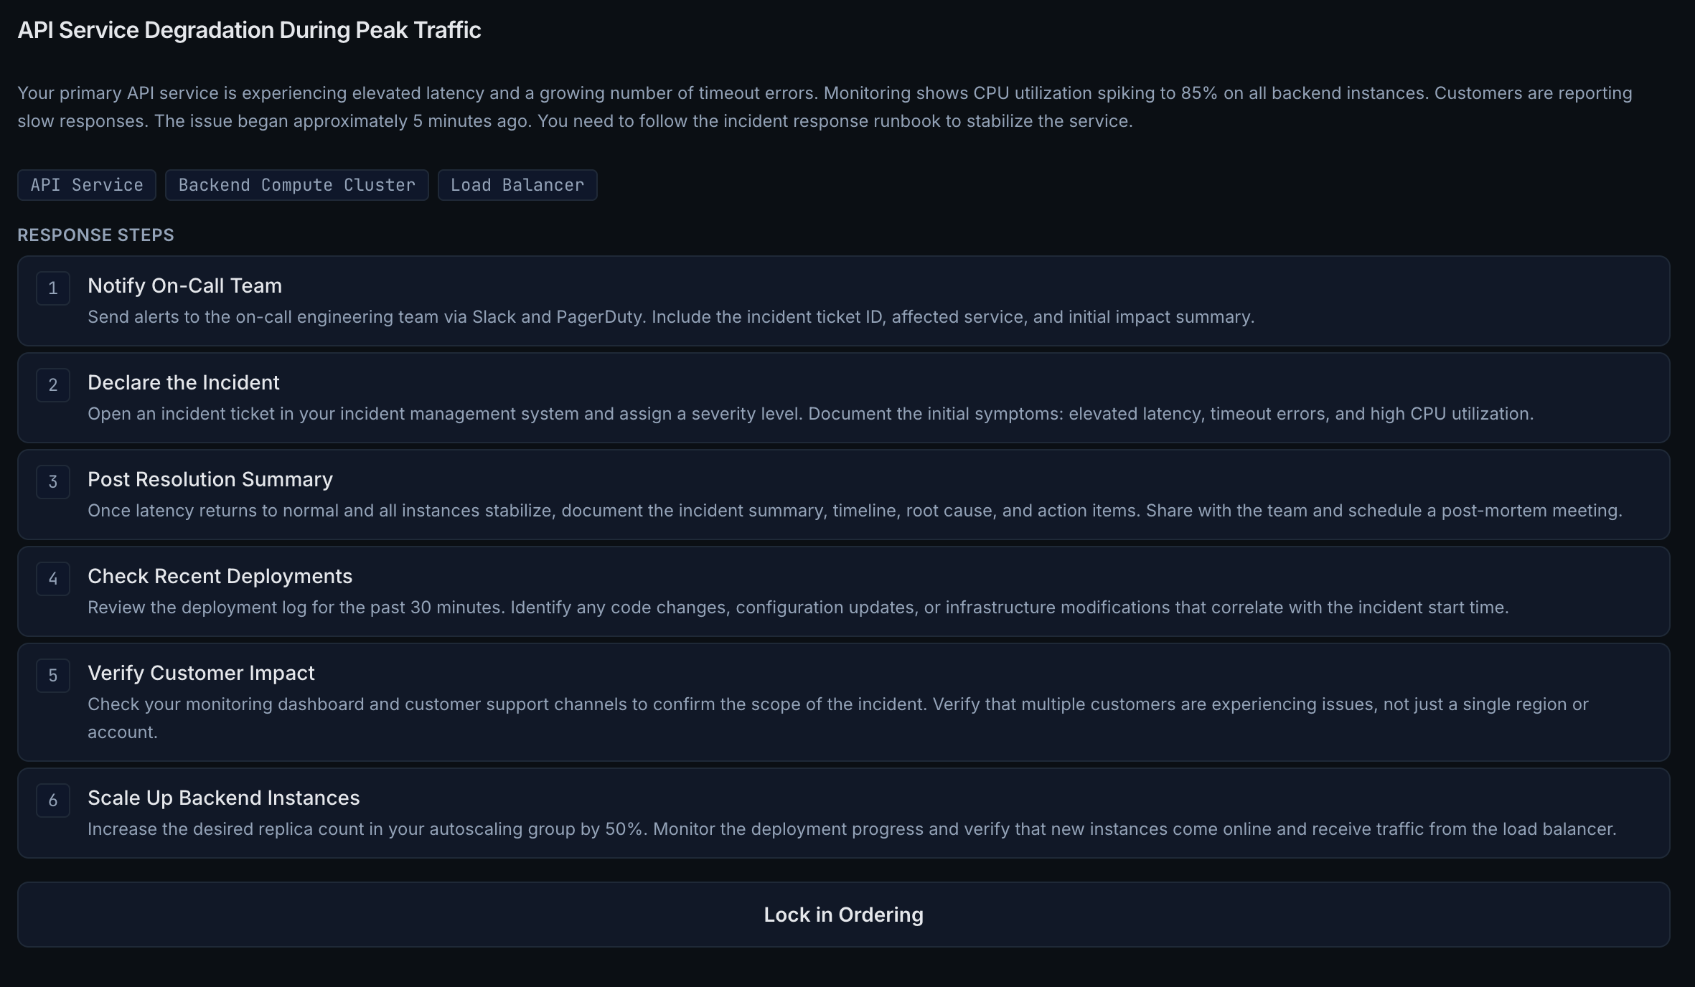This screenshot has height=987, width=1695.
Task: Click the Lock in Ordering button
Action: pyautogui.click(x=844, y=915)
